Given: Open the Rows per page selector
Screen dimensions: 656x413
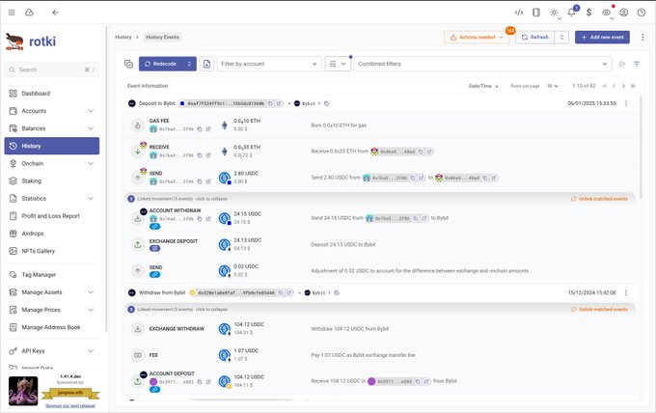Looking at the screenshot, I should click(x=552, y=86).
